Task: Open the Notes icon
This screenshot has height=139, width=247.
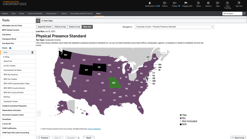Action: pos(198,3)
